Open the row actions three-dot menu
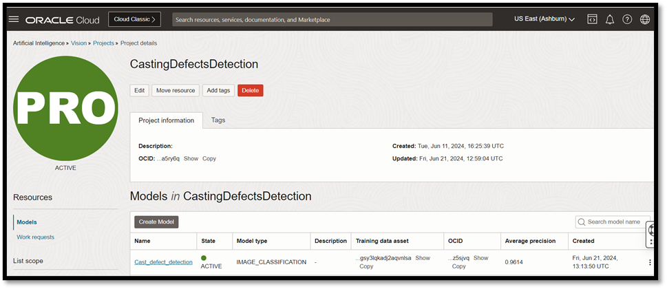This screenshot has width=667, height=289. (x=649, y=262)
